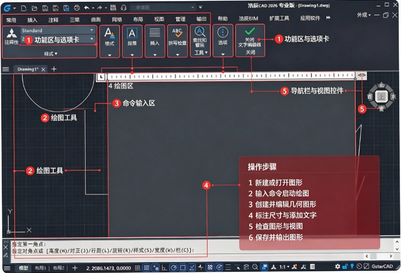Open quick access toolbar customize arrow
This screenshot has height=273, width=401.
(200, 8)
